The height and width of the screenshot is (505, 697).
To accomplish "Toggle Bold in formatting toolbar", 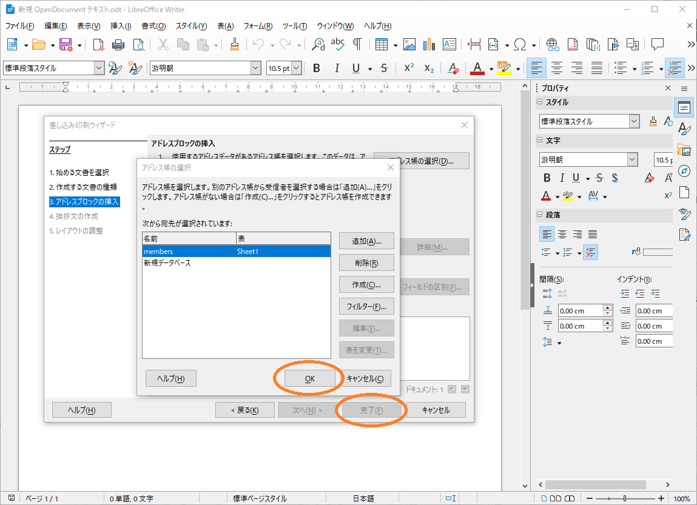I will [x=317, y=68].
